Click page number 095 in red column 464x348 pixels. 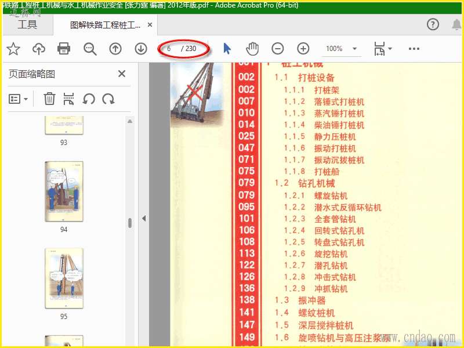(x=246, y=207)
